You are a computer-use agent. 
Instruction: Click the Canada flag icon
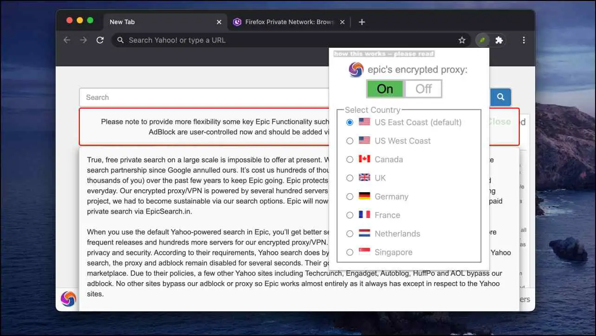pos(364,159)
